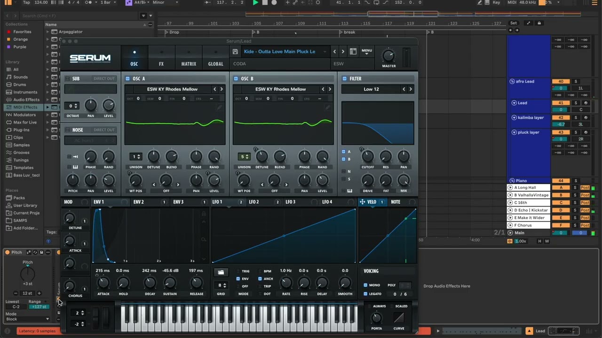Select the NOTE modulation source tab

point(396,202)
